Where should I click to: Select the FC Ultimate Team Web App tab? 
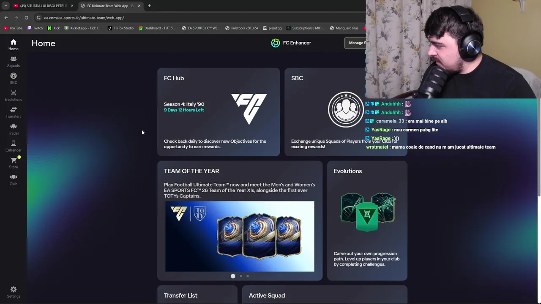(110, 5)
